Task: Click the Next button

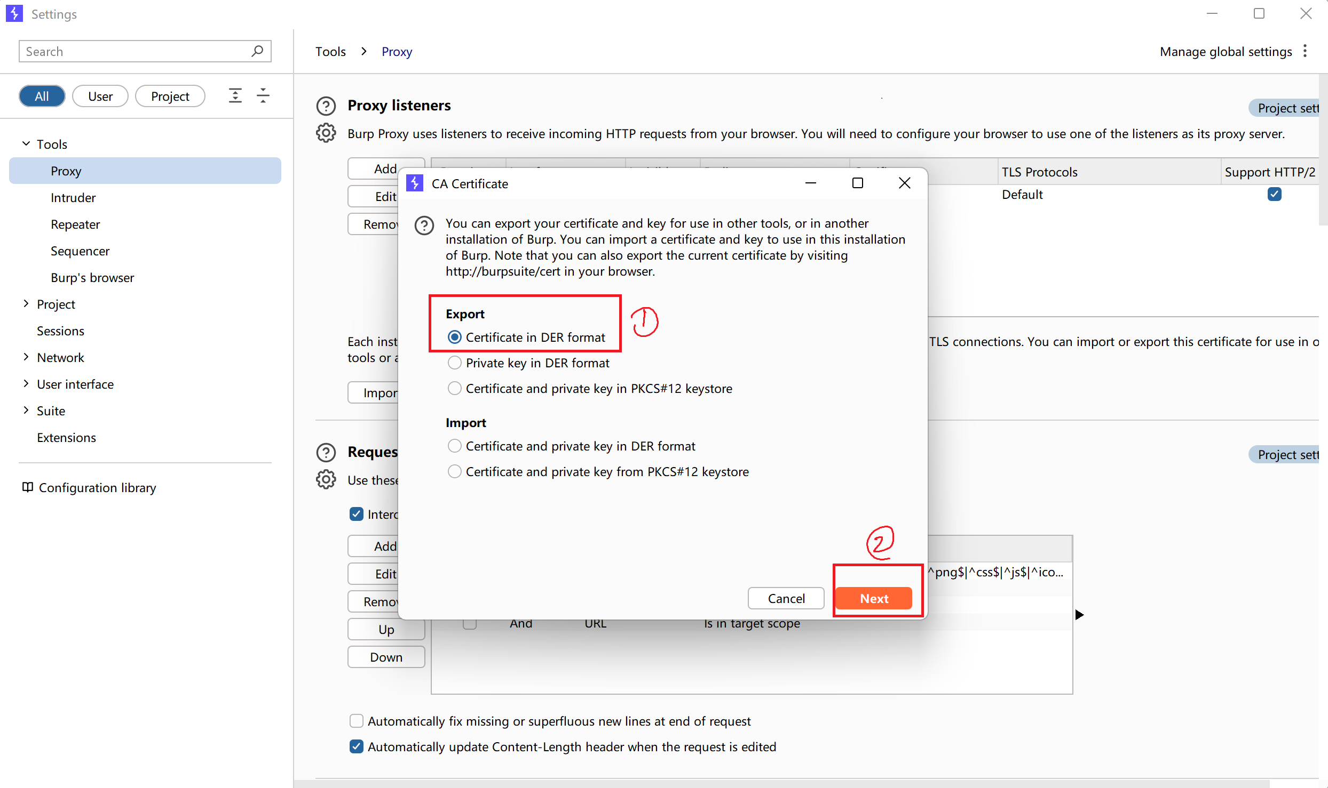Action: pyautogui.click(x=874, y=599)
